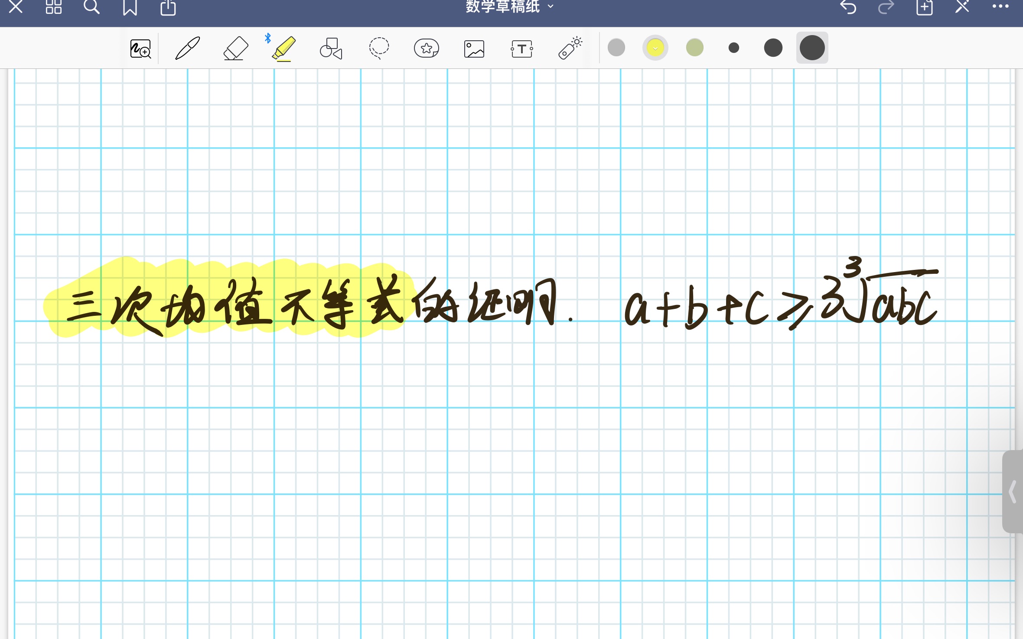Open the Shapes tool
Image resolution: width=1023 pixels, height=639 pixels.
tap(330, 48)
